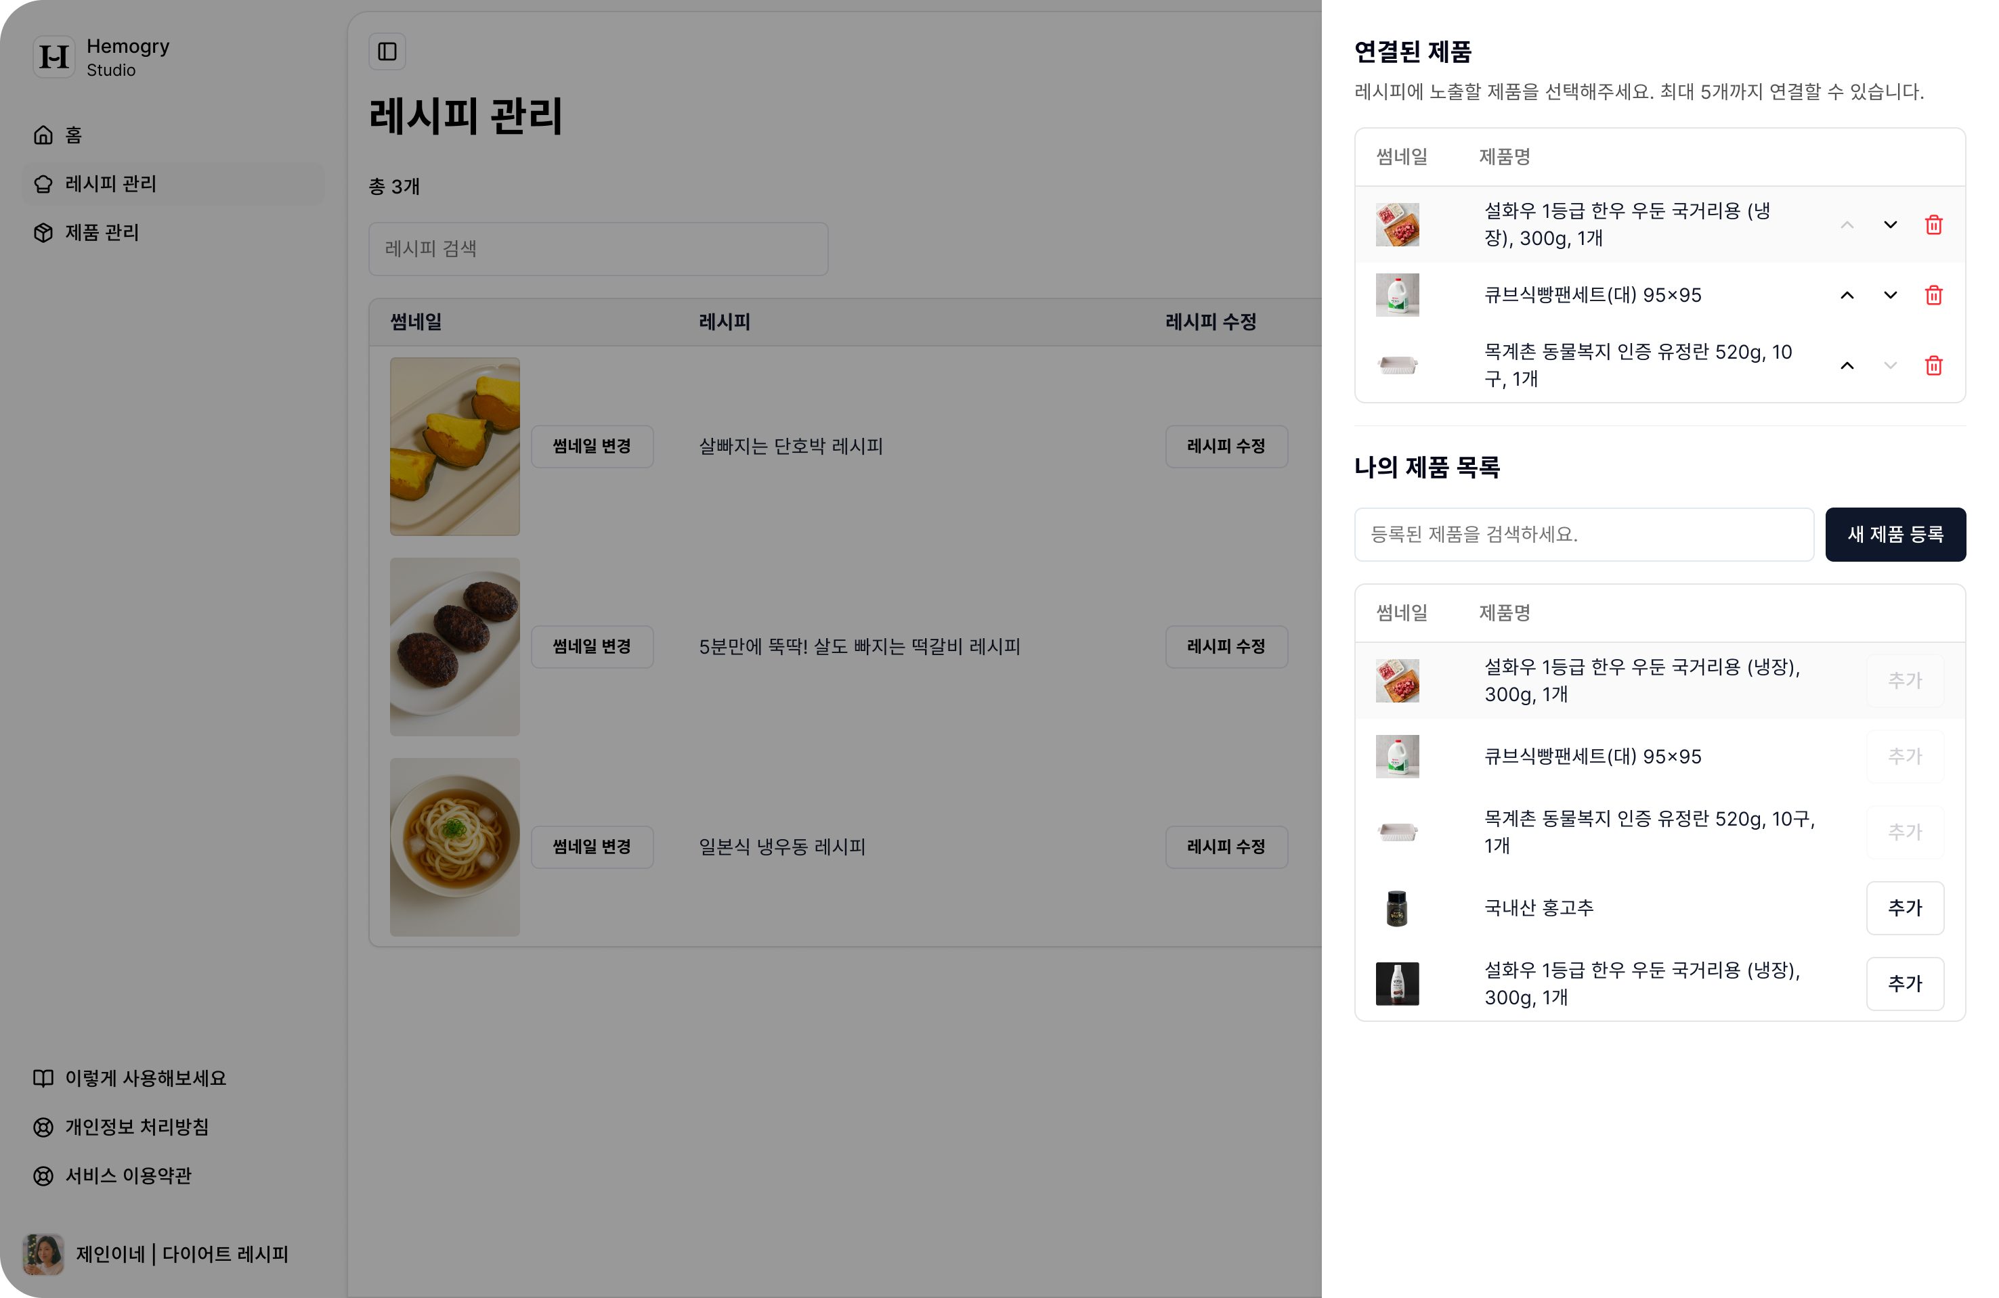Click the Hemogry Studio logo
Image resolution: width=1999 pixels, height=1298 pixels.
click(53, 57)
